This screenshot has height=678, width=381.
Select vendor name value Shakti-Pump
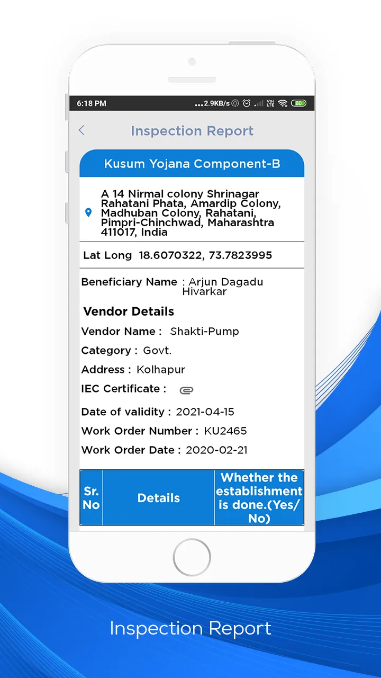tap(205, 332)
